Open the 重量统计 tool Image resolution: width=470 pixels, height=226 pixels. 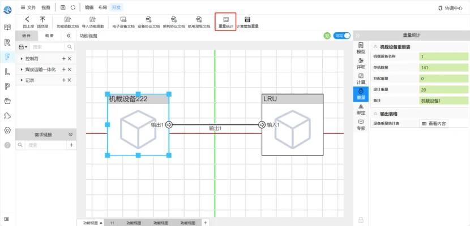pyautogui.click(x=226, y=22)
